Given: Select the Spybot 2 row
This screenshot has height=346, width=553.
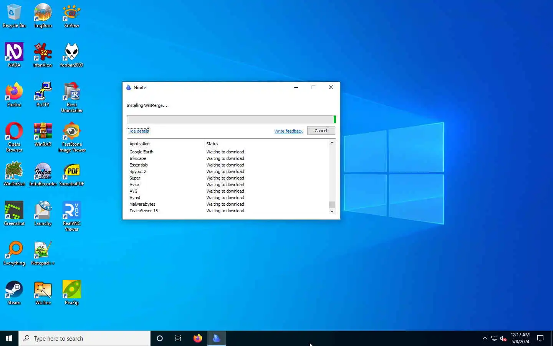Looking at the screenshot, I should pyautogui.click(x=228, y=171).
